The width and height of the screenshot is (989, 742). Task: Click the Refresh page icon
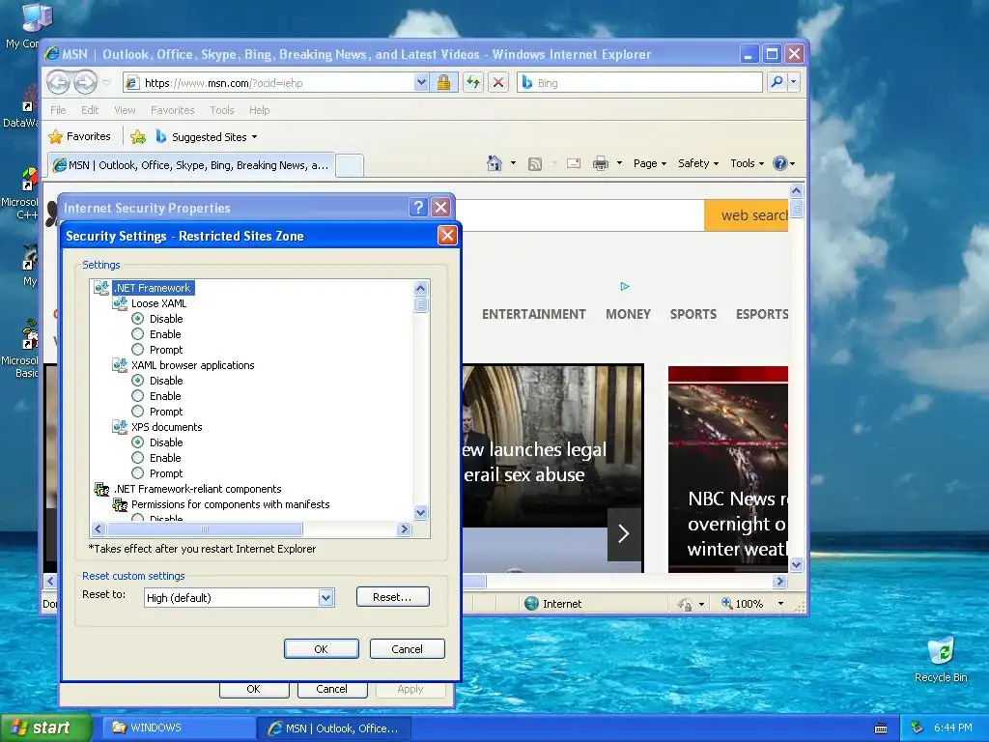pyautogui.click(x=473, y=83)
